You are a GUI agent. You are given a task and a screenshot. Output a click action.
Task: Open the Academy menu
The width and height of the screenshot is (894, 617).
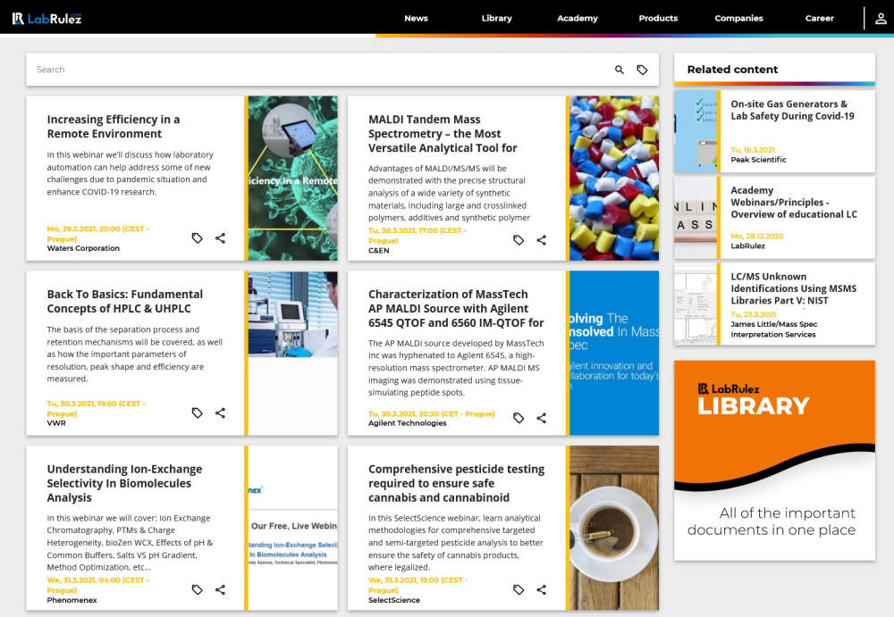pos(578,18)
